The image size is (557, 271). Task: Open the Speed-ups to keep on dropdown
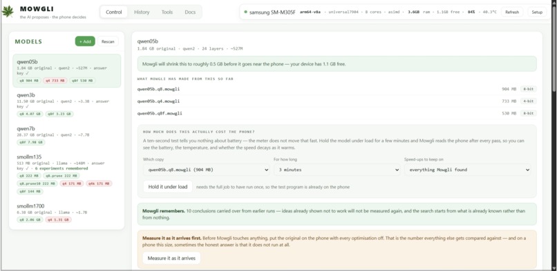click(468, 170)
